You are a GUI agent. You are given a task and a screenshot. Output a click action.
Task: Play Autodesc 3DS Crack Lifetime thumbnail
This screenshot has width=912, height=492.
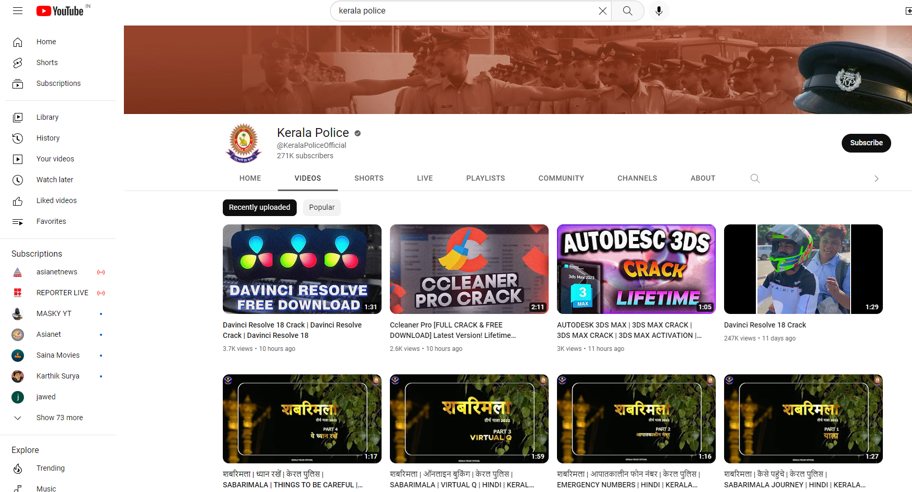[x=636, y=269]
